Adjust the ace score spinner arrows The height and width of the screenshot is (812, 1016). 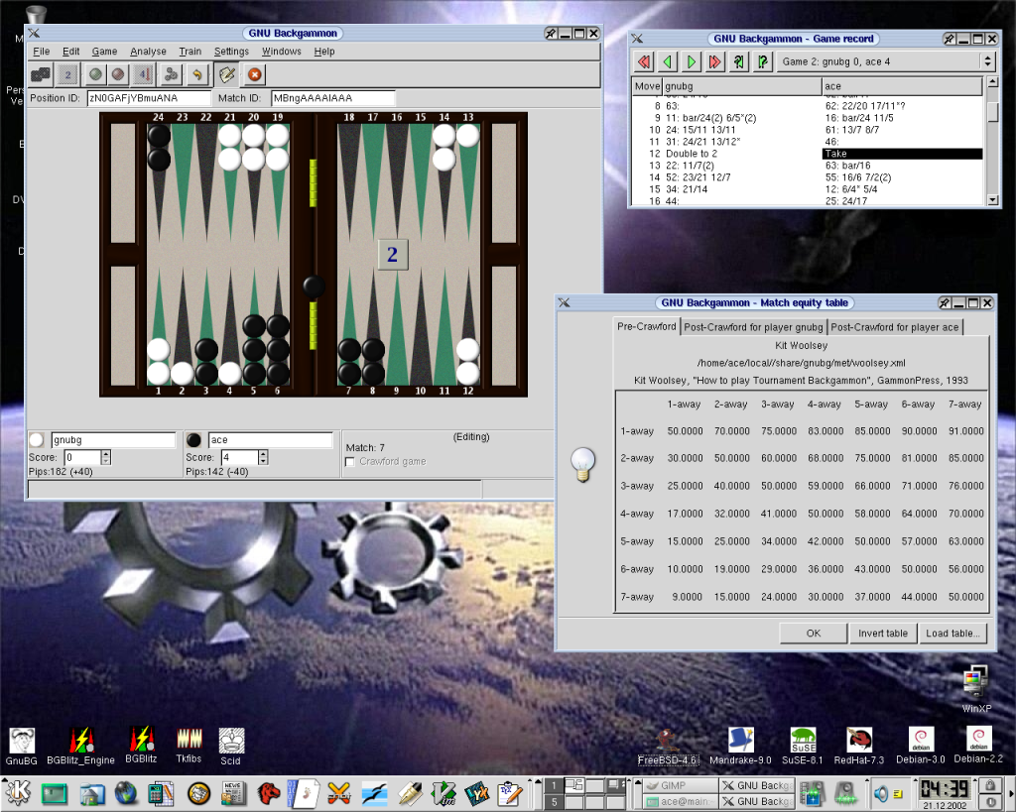263,457
